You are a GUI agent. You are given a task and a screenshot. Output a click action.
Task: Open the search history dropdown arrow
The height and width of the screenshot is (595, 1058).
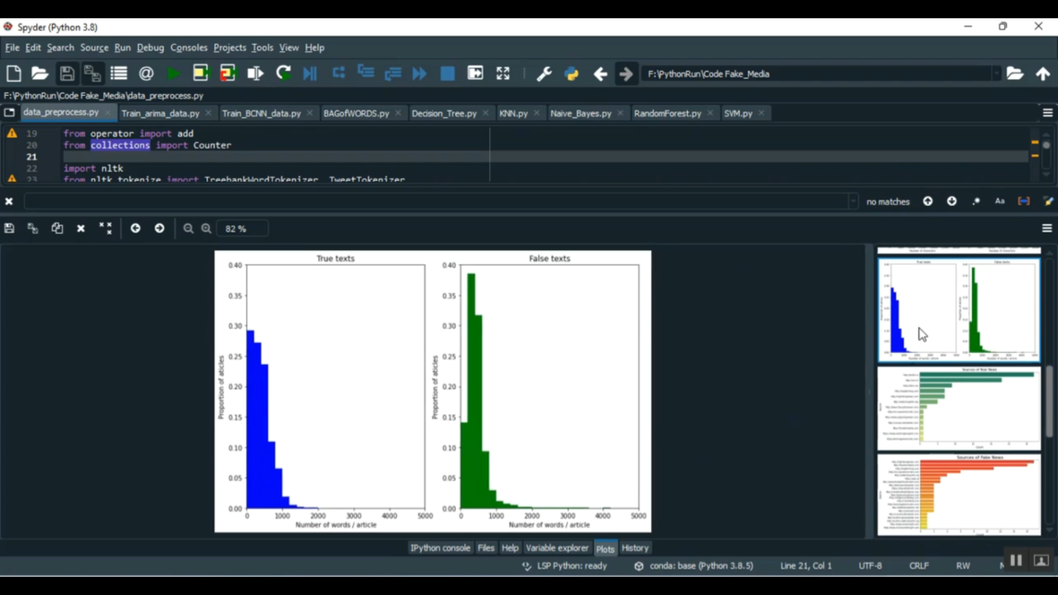pyautogui.click(x=853, y=202)
